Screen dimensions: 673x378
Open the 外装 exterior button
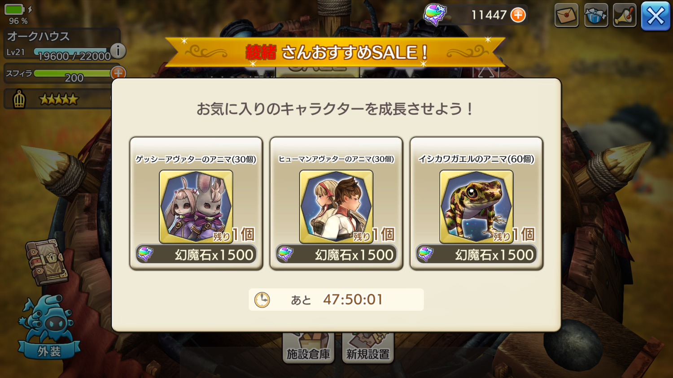(x=49, y=327)
